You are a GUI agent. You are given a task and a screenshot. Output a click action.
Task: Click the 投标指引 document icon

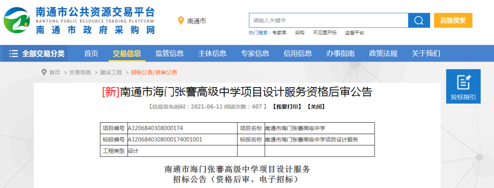(463, 83)
